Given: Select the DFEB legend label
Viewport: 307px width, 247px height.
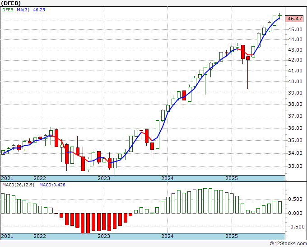Looking at the screenshot, I should tap(8, 10).
